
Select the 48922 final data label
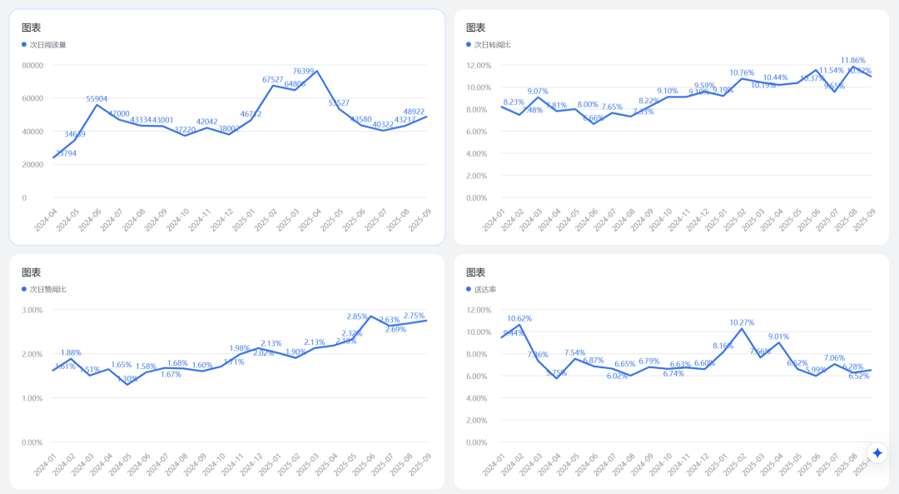click(415, 111)
